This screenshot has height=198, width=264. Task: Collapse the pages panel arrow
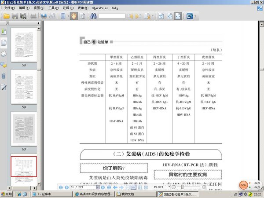[x=39, y=23]
